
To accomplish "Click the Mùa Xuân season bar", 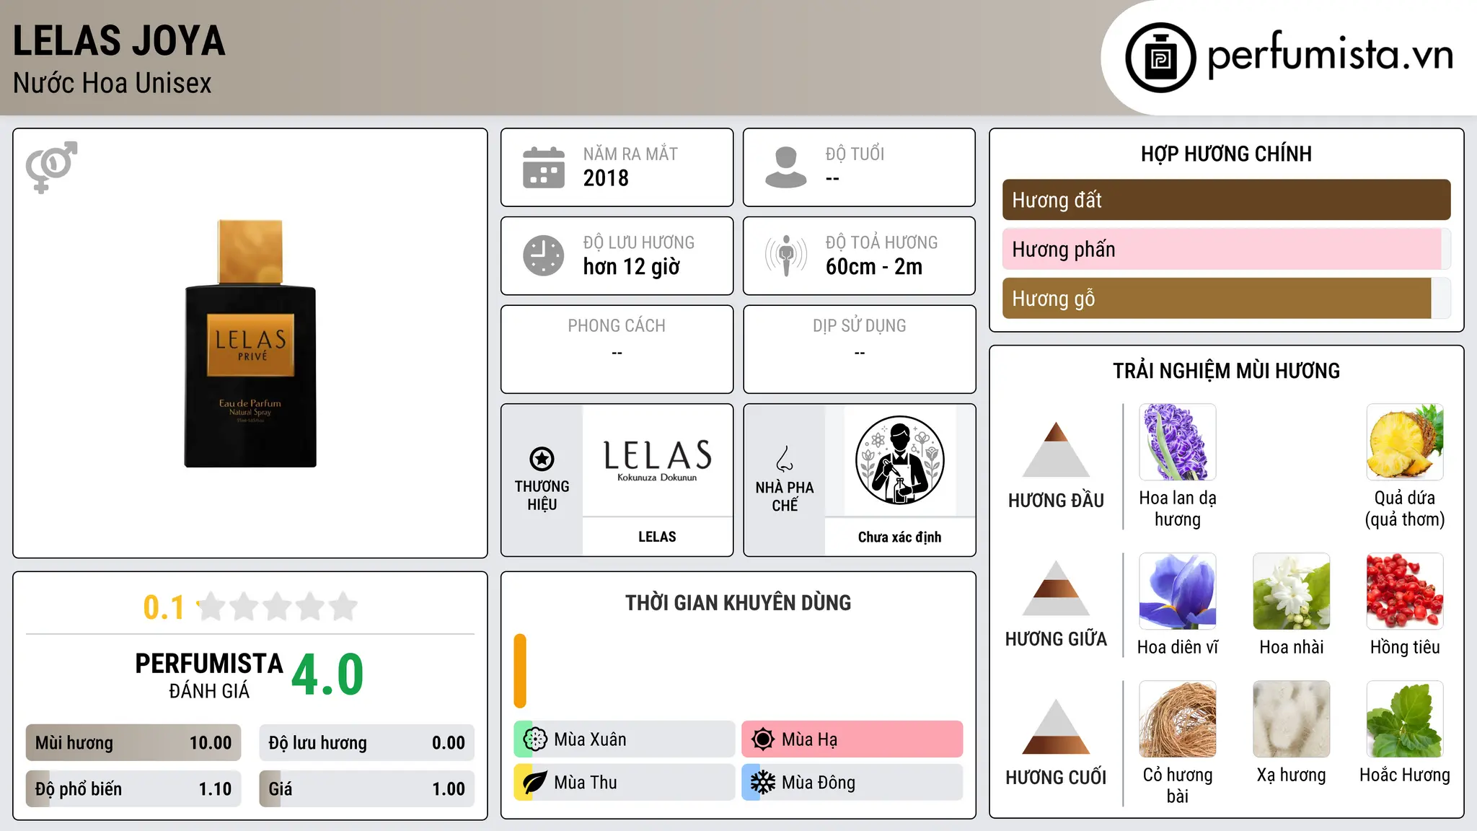I will [x=625, y=739].
